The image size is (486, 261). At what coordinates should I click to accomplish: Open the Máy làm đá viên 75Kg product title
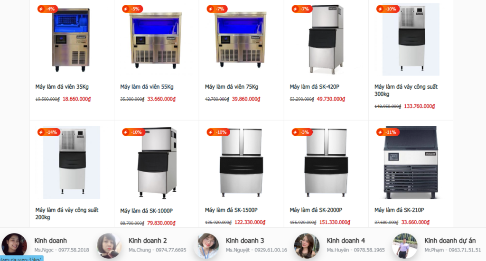tap(232, 87)
